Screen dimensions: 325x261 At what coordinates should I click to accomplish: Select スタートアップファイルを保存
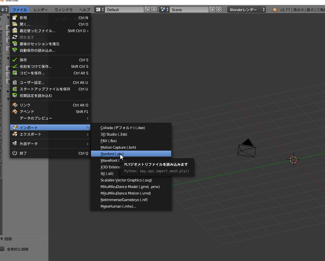[50, 89]
